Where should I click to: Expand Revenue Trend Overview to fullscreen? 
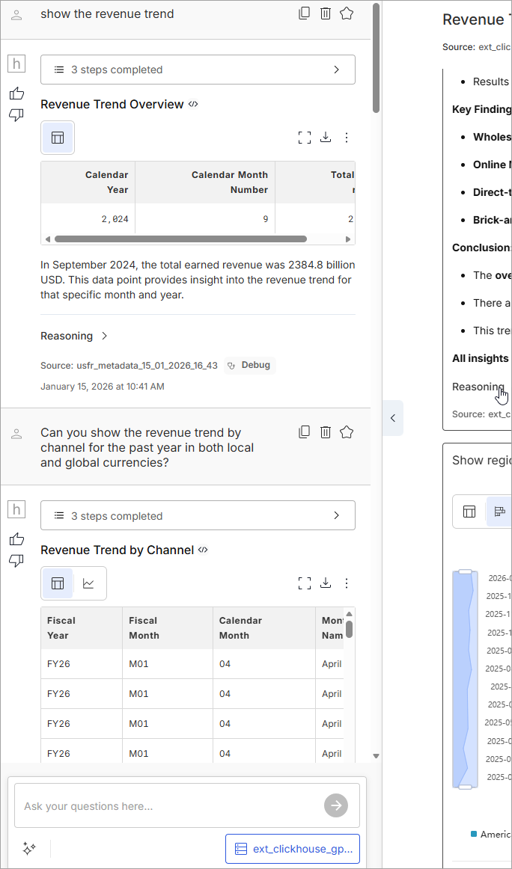click(x=304, y=138)
